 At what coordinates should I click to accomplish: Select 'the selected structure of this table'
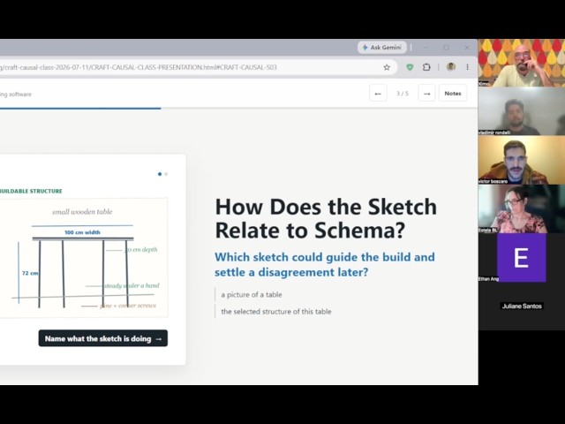(x=276, y=312)
